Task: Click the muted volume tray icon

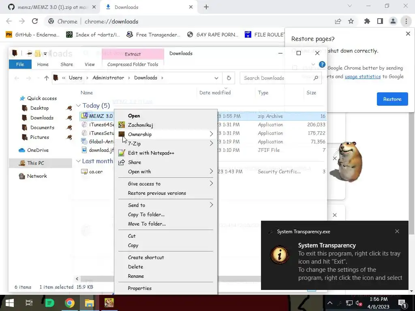Action: [x=359, y=303]
